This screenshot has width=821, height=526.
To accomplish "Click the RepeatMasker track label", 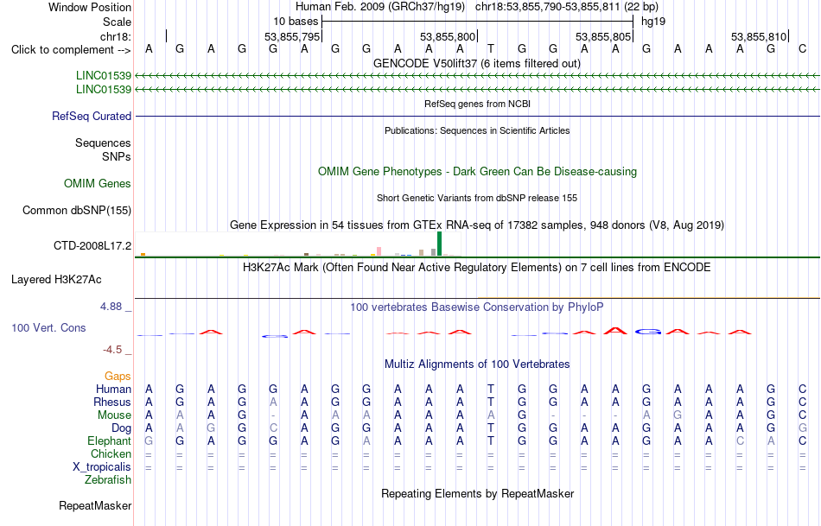I will pos(95,505).
